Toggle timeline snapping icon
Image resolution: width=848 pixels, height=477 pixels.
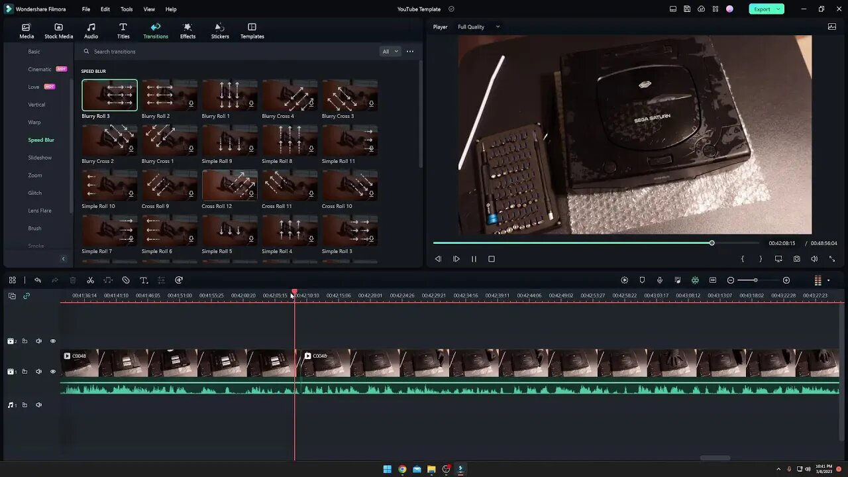[695, 280]
